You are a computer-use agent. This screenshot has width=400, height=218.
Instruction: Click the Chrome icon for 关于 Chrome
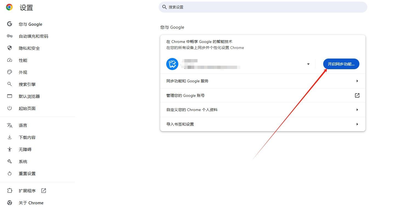10,203
